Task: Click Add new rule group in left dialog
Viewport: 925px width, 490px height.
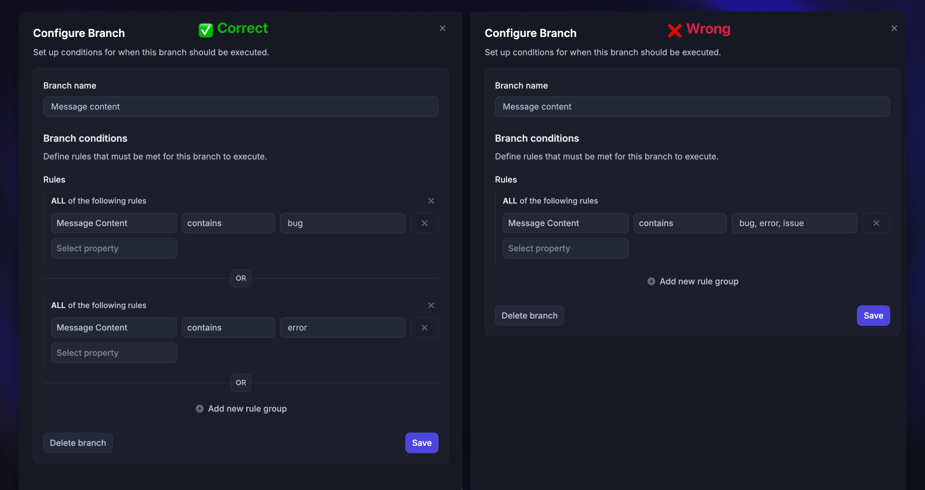Action: pos(241,409)
